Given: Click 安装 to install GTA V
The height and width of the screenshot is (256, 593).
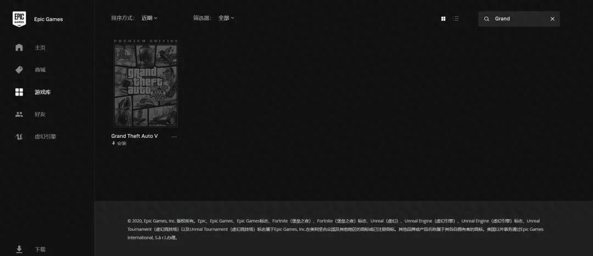Looking at the screenshot, I should [119, 143].
